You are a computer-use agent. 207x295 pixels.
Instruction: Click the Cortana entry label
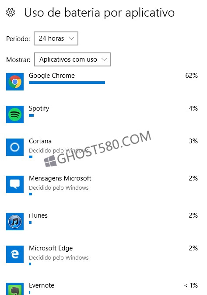pyautogui.click(x=40, y=141)
